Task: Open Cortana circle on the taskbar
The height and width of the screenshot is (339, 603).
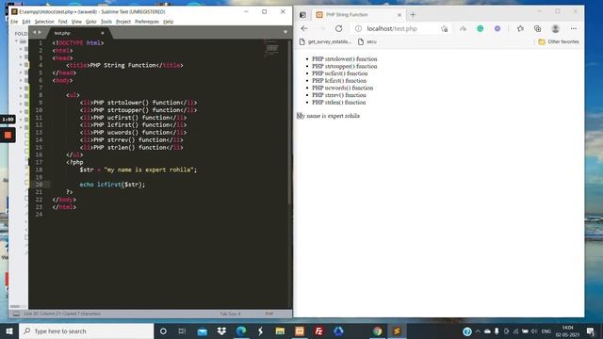Action: click(163, 331)
